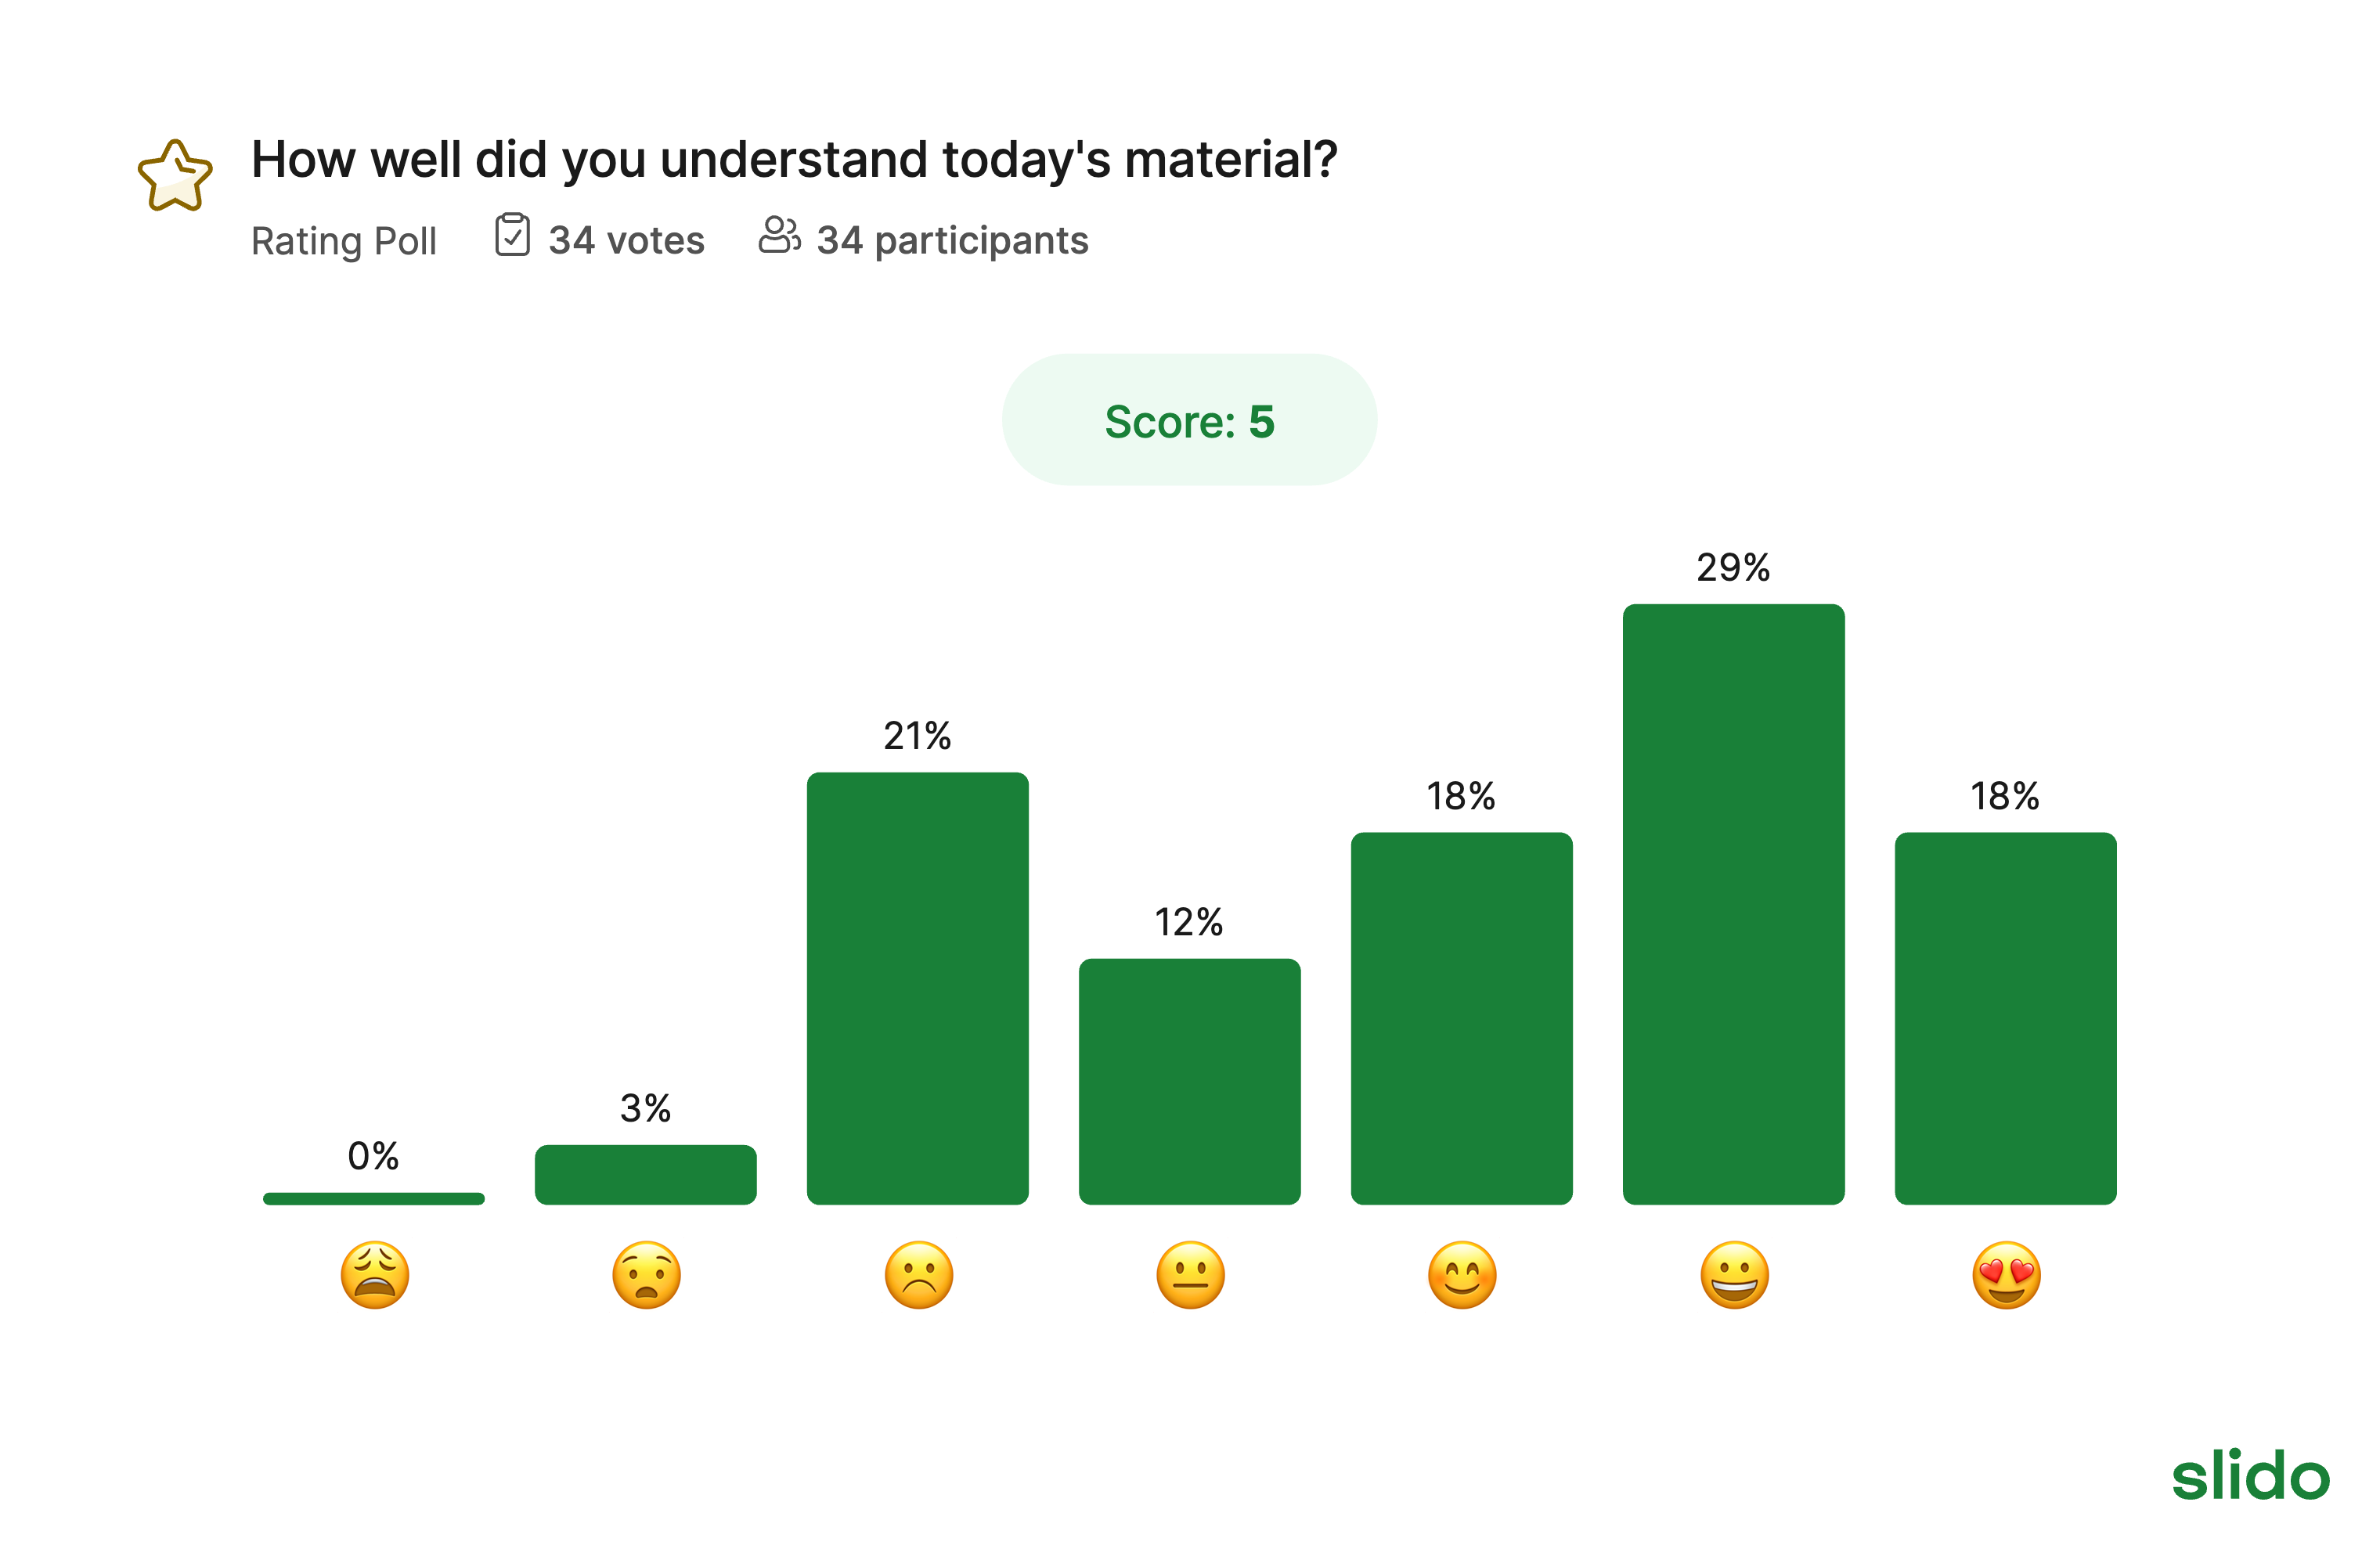
Task: Click the participants people icon
Action: click(779, 236)
